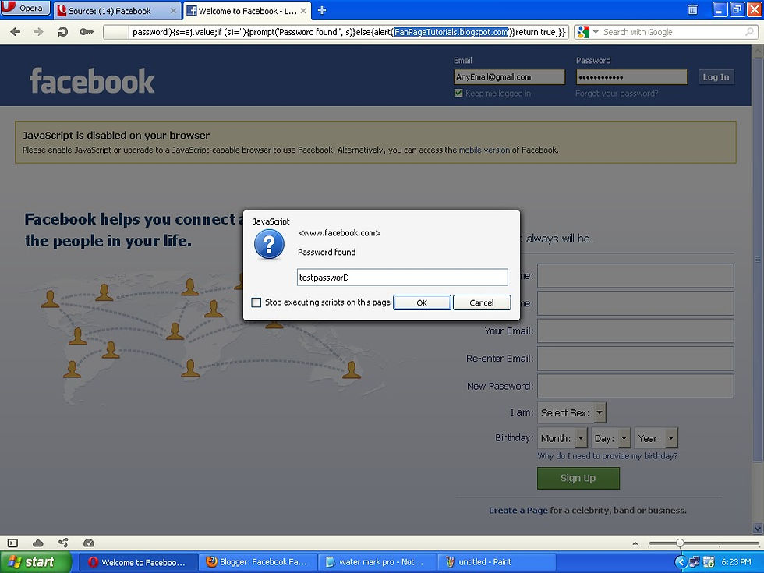This screenshot has width=764, height=573.
Task: Adjust the zoom slider handle
Action: 679,543
